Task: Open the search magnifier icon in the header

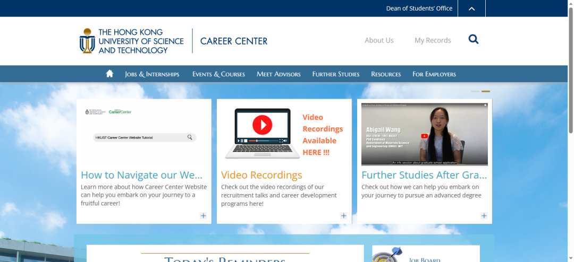Action: tap(474, 39)
